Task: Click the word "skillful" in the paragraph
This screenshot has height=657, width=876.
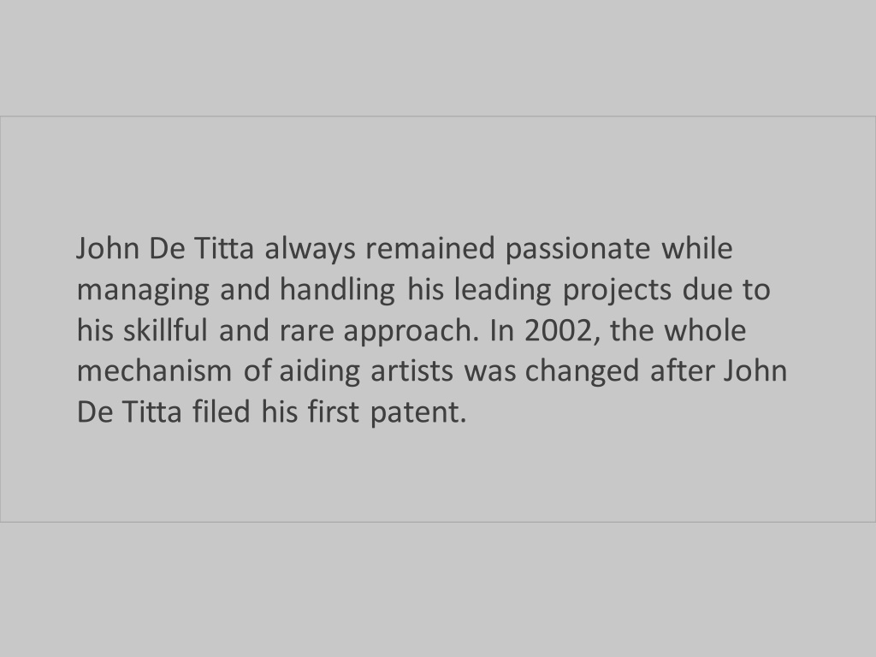Action: pyautogui.click(x=166, y=329)
